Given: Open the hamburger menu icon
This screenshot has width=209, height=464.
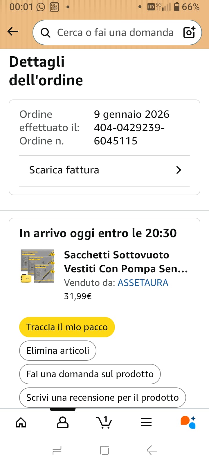Looking at the screenshot, I should point(146,422).
